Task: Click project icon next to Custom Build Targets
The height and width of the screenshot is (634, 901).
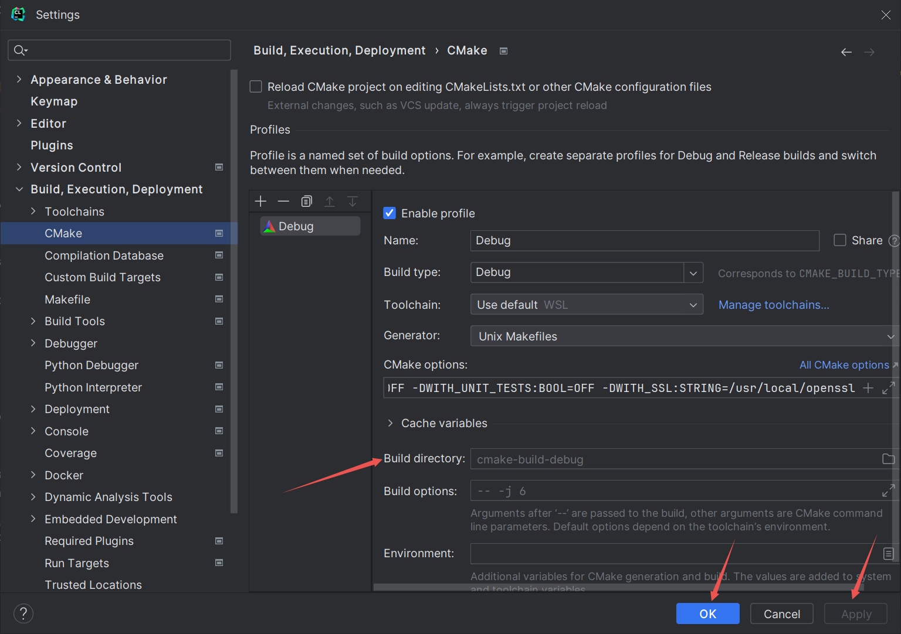Action: pyautogui.click(x=219, y=277)
